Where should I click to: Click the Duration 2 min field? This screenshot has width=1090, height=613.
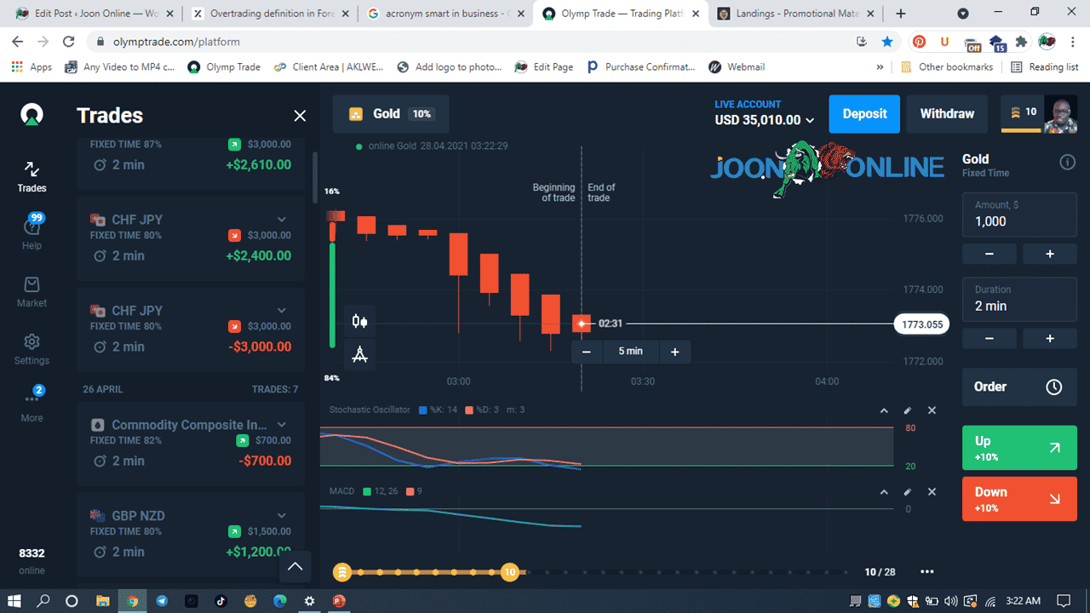click(x=1019, y=299)
